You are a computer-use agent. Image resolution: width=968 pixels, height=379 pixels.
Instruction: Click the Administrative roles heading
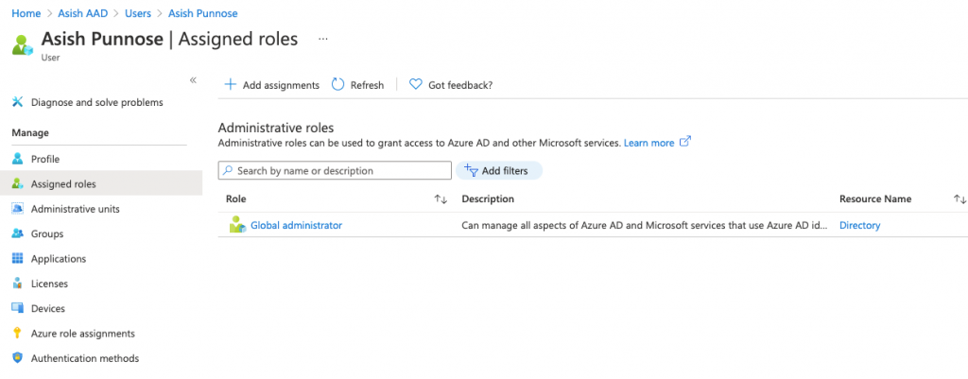click(x=276, y=128)
